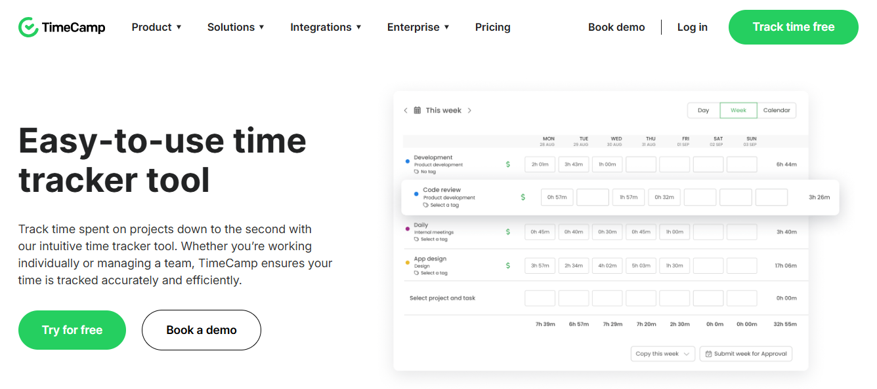Click the 1h 57m Code review cell
The height and width of the screenshot is (389, 877).
(629, 197)
